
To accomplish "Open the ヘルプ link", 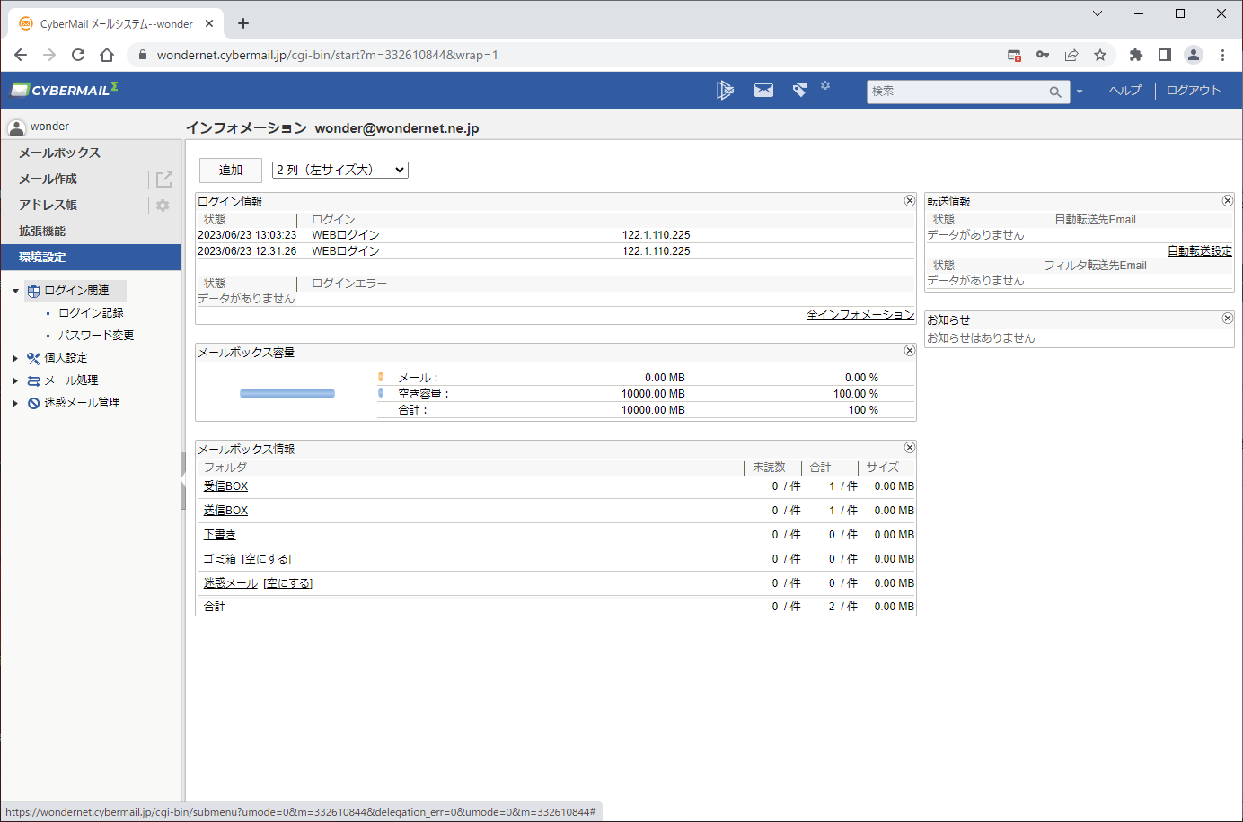I will [x=1124, y=91].
